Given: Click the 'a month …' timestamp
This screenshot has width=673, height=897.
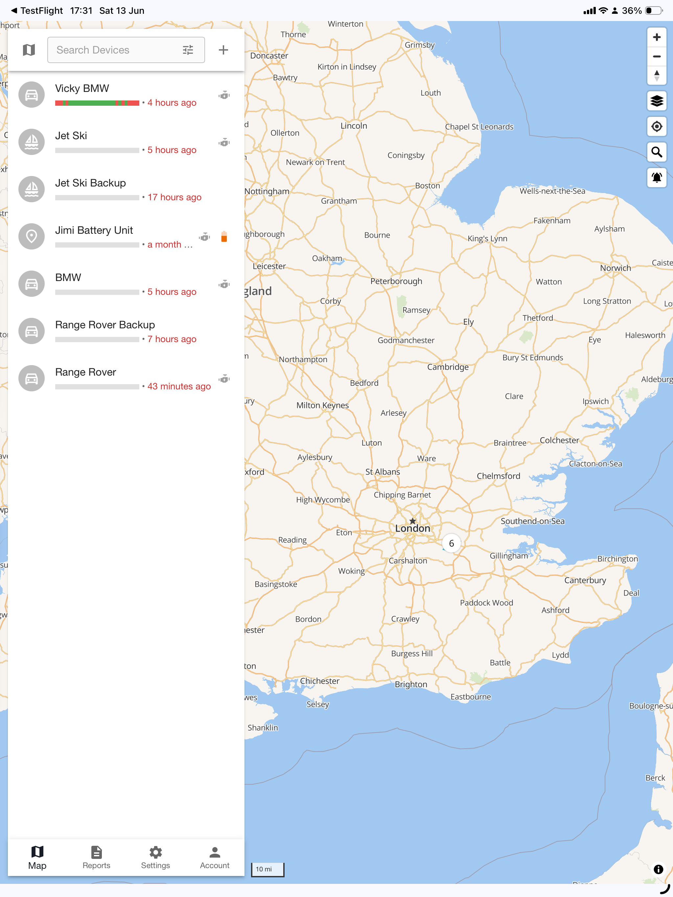Looking at the screenshot, I should pos(170,245).
